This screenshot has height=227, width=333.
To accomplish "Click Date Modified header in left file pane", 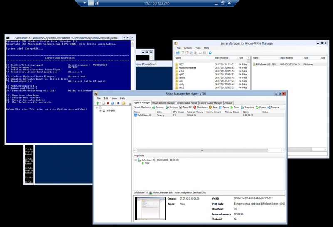I will coord(225,58).
